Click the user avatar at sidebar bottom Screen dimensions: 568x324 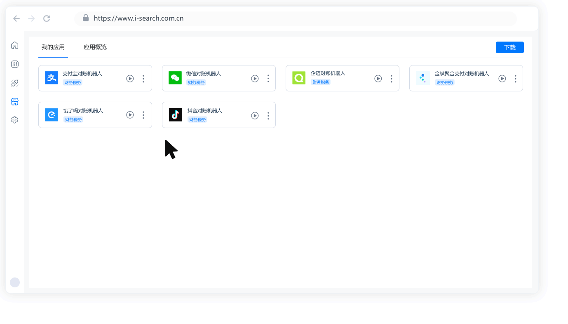click(15, 282)
